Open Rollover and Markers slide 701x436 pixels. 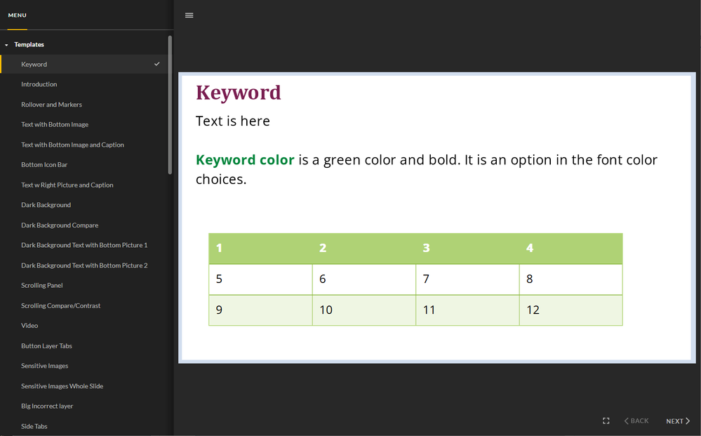51,105
